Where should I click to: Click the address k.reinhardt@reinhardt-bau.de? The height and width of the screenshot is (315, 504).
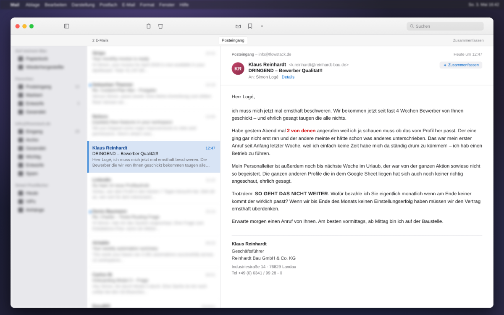[x=318, y=65]
